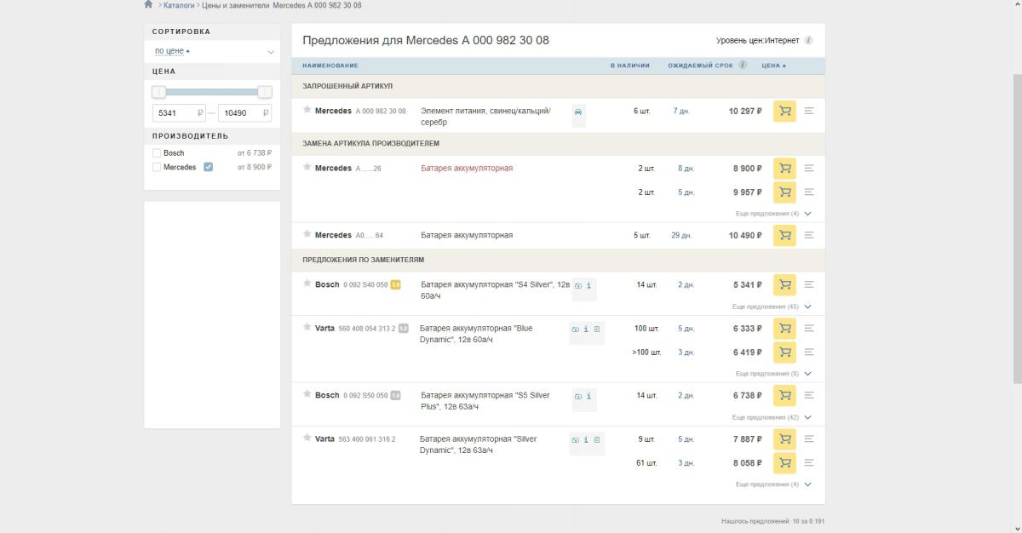
Task: Expand Еще предложения (45) for Bosch S4
Action: pos(772,307)
